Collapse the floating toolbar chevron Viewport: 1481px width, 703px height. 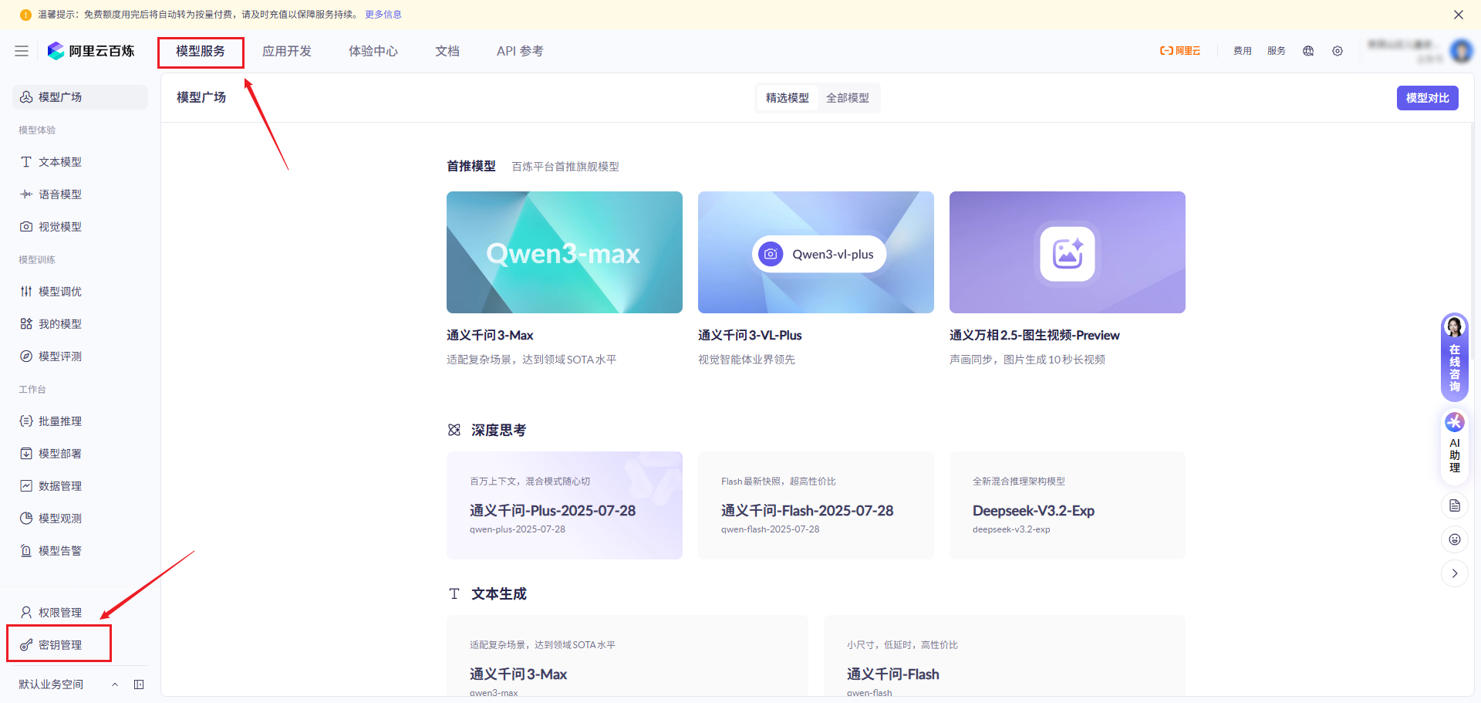click(x=1455, y=573)
